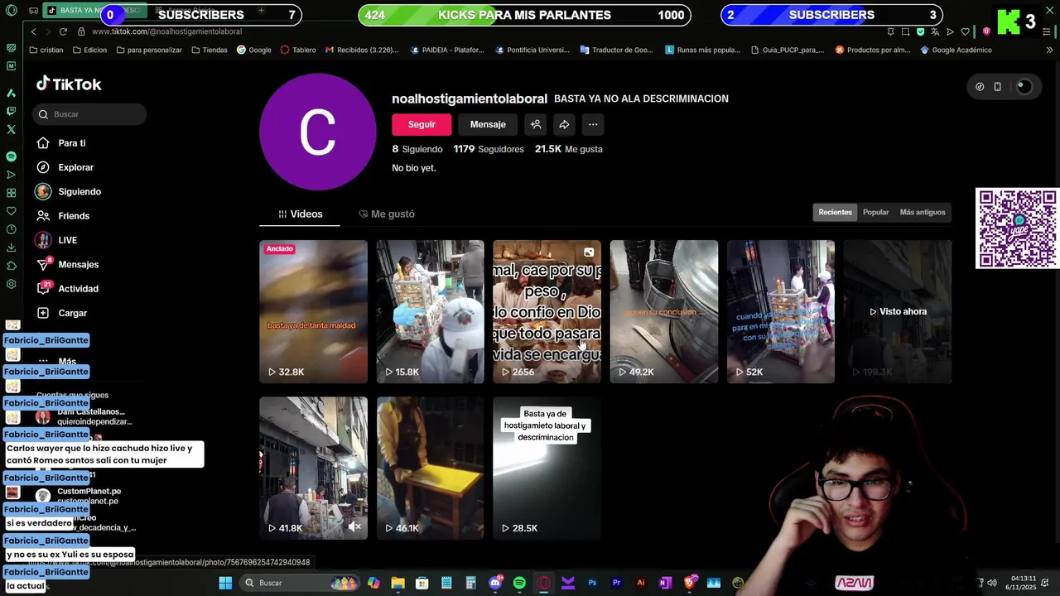Open the video with 52K views
The height and width of the screenshot is (596, 1060).
(x=781, y=311)
